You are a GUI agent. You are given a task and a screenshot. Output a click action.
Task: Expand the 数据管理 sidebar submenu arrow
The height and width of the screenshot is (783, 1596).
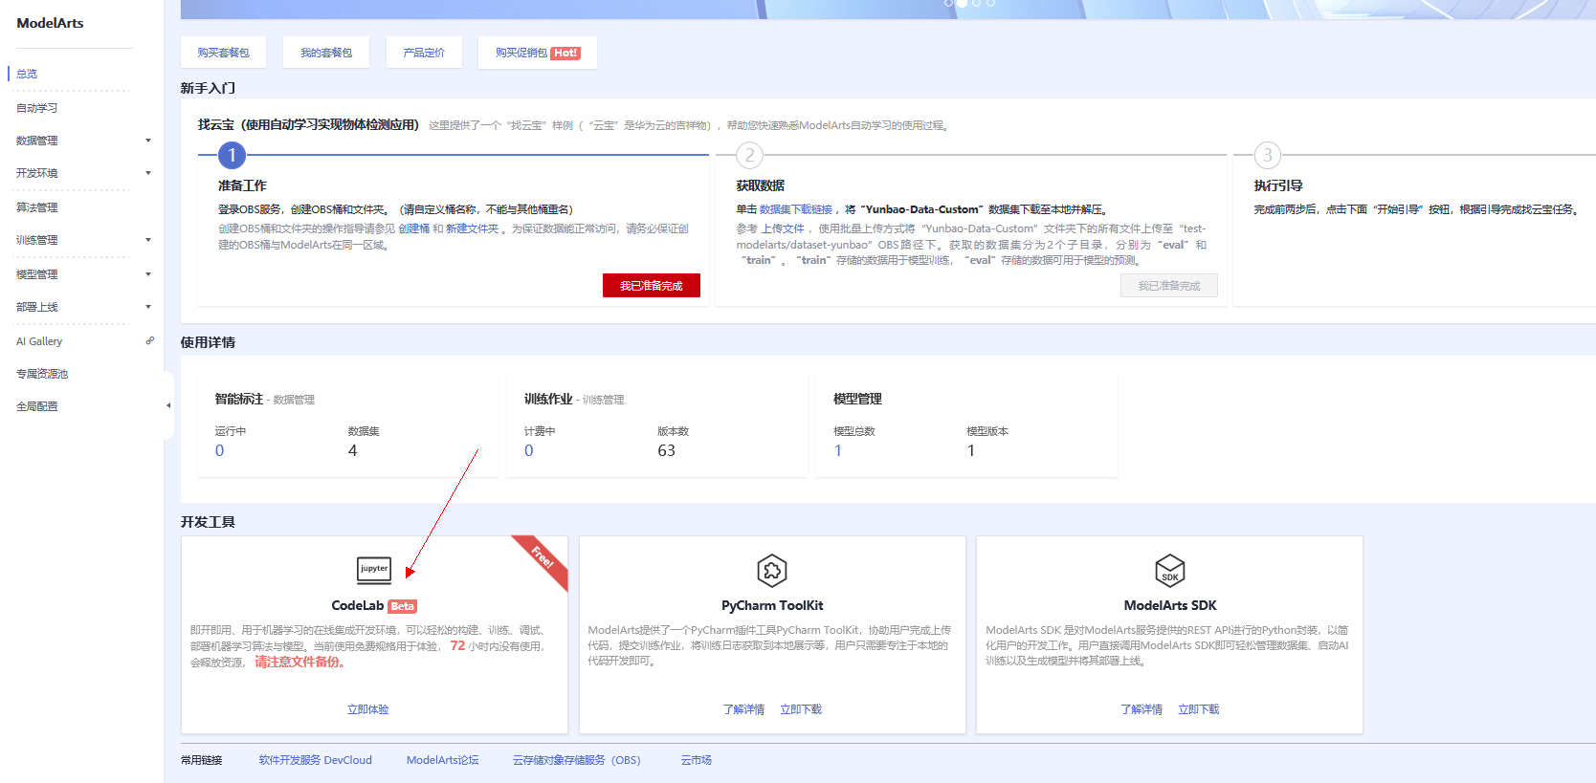point(148,141)
